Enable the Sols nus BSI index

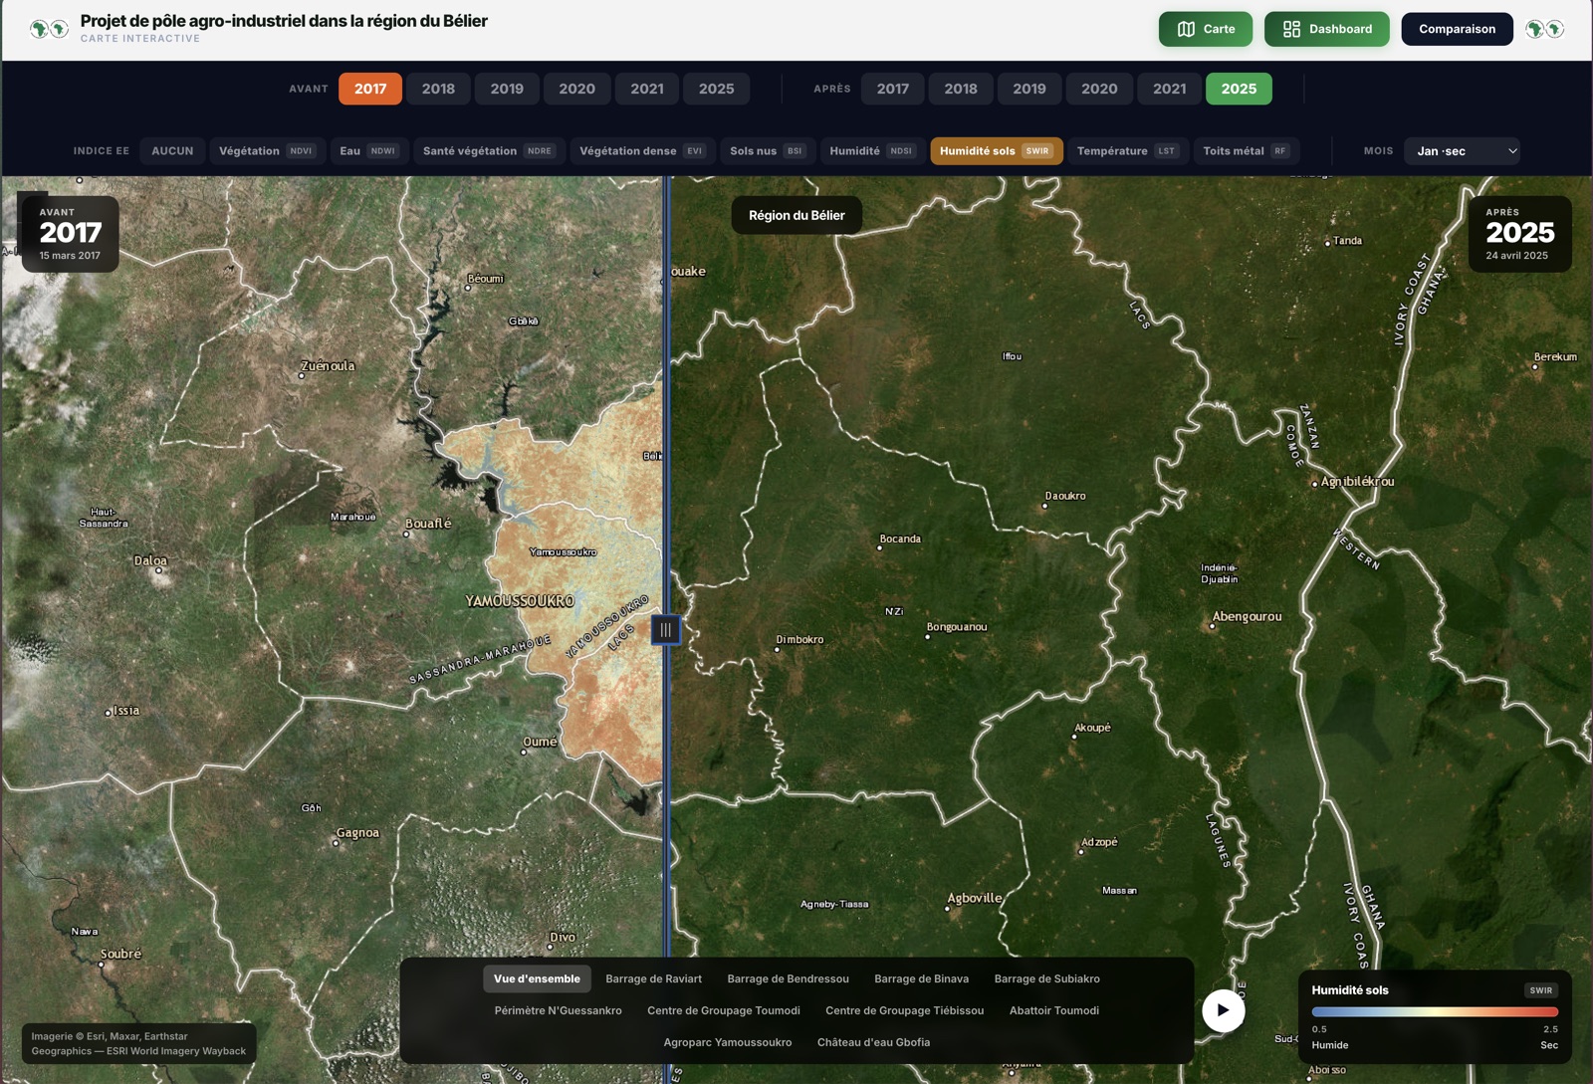[768, 151]
